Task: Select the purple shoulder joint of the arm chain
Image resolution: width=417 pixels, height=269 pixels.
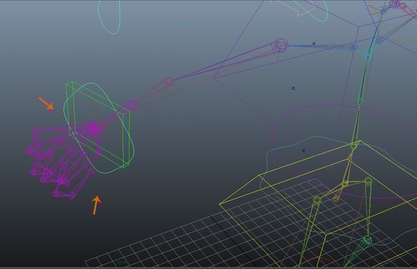Action: 280,46
